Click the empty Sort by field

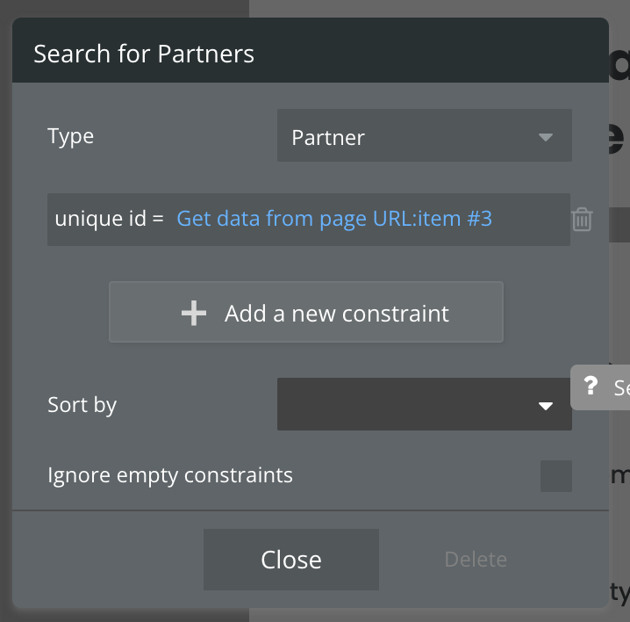[x=404, y=405]
